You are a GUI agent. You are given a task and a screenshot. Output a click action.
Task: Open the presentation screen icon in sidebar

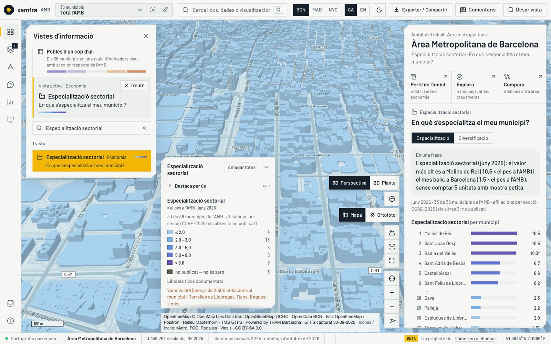[10, 120]
